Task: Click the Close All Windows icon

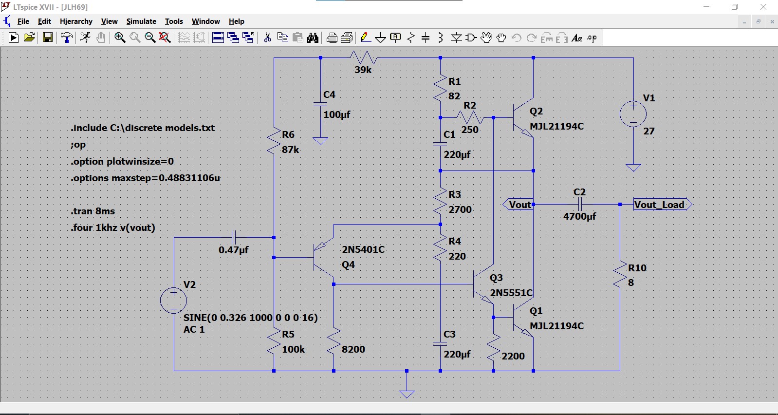Action: 248,38
